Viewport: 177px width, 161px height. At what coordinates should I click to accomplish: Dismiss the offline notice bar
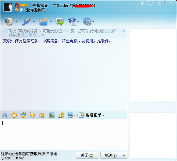pyautogui.click(x=124, y=31)
